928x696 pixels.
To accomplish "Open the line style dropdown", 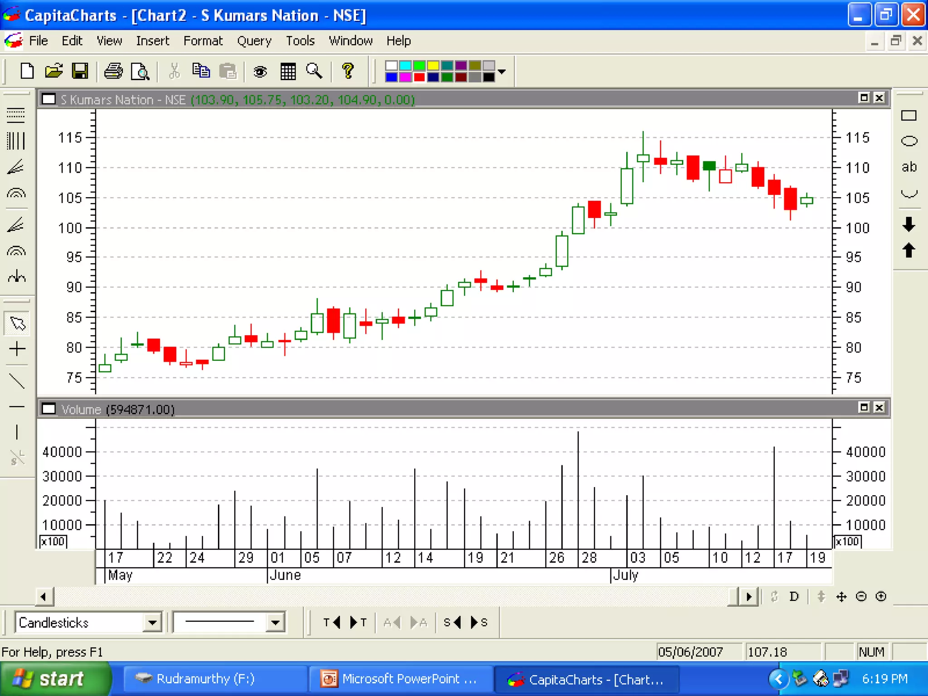I will point(275,622).
